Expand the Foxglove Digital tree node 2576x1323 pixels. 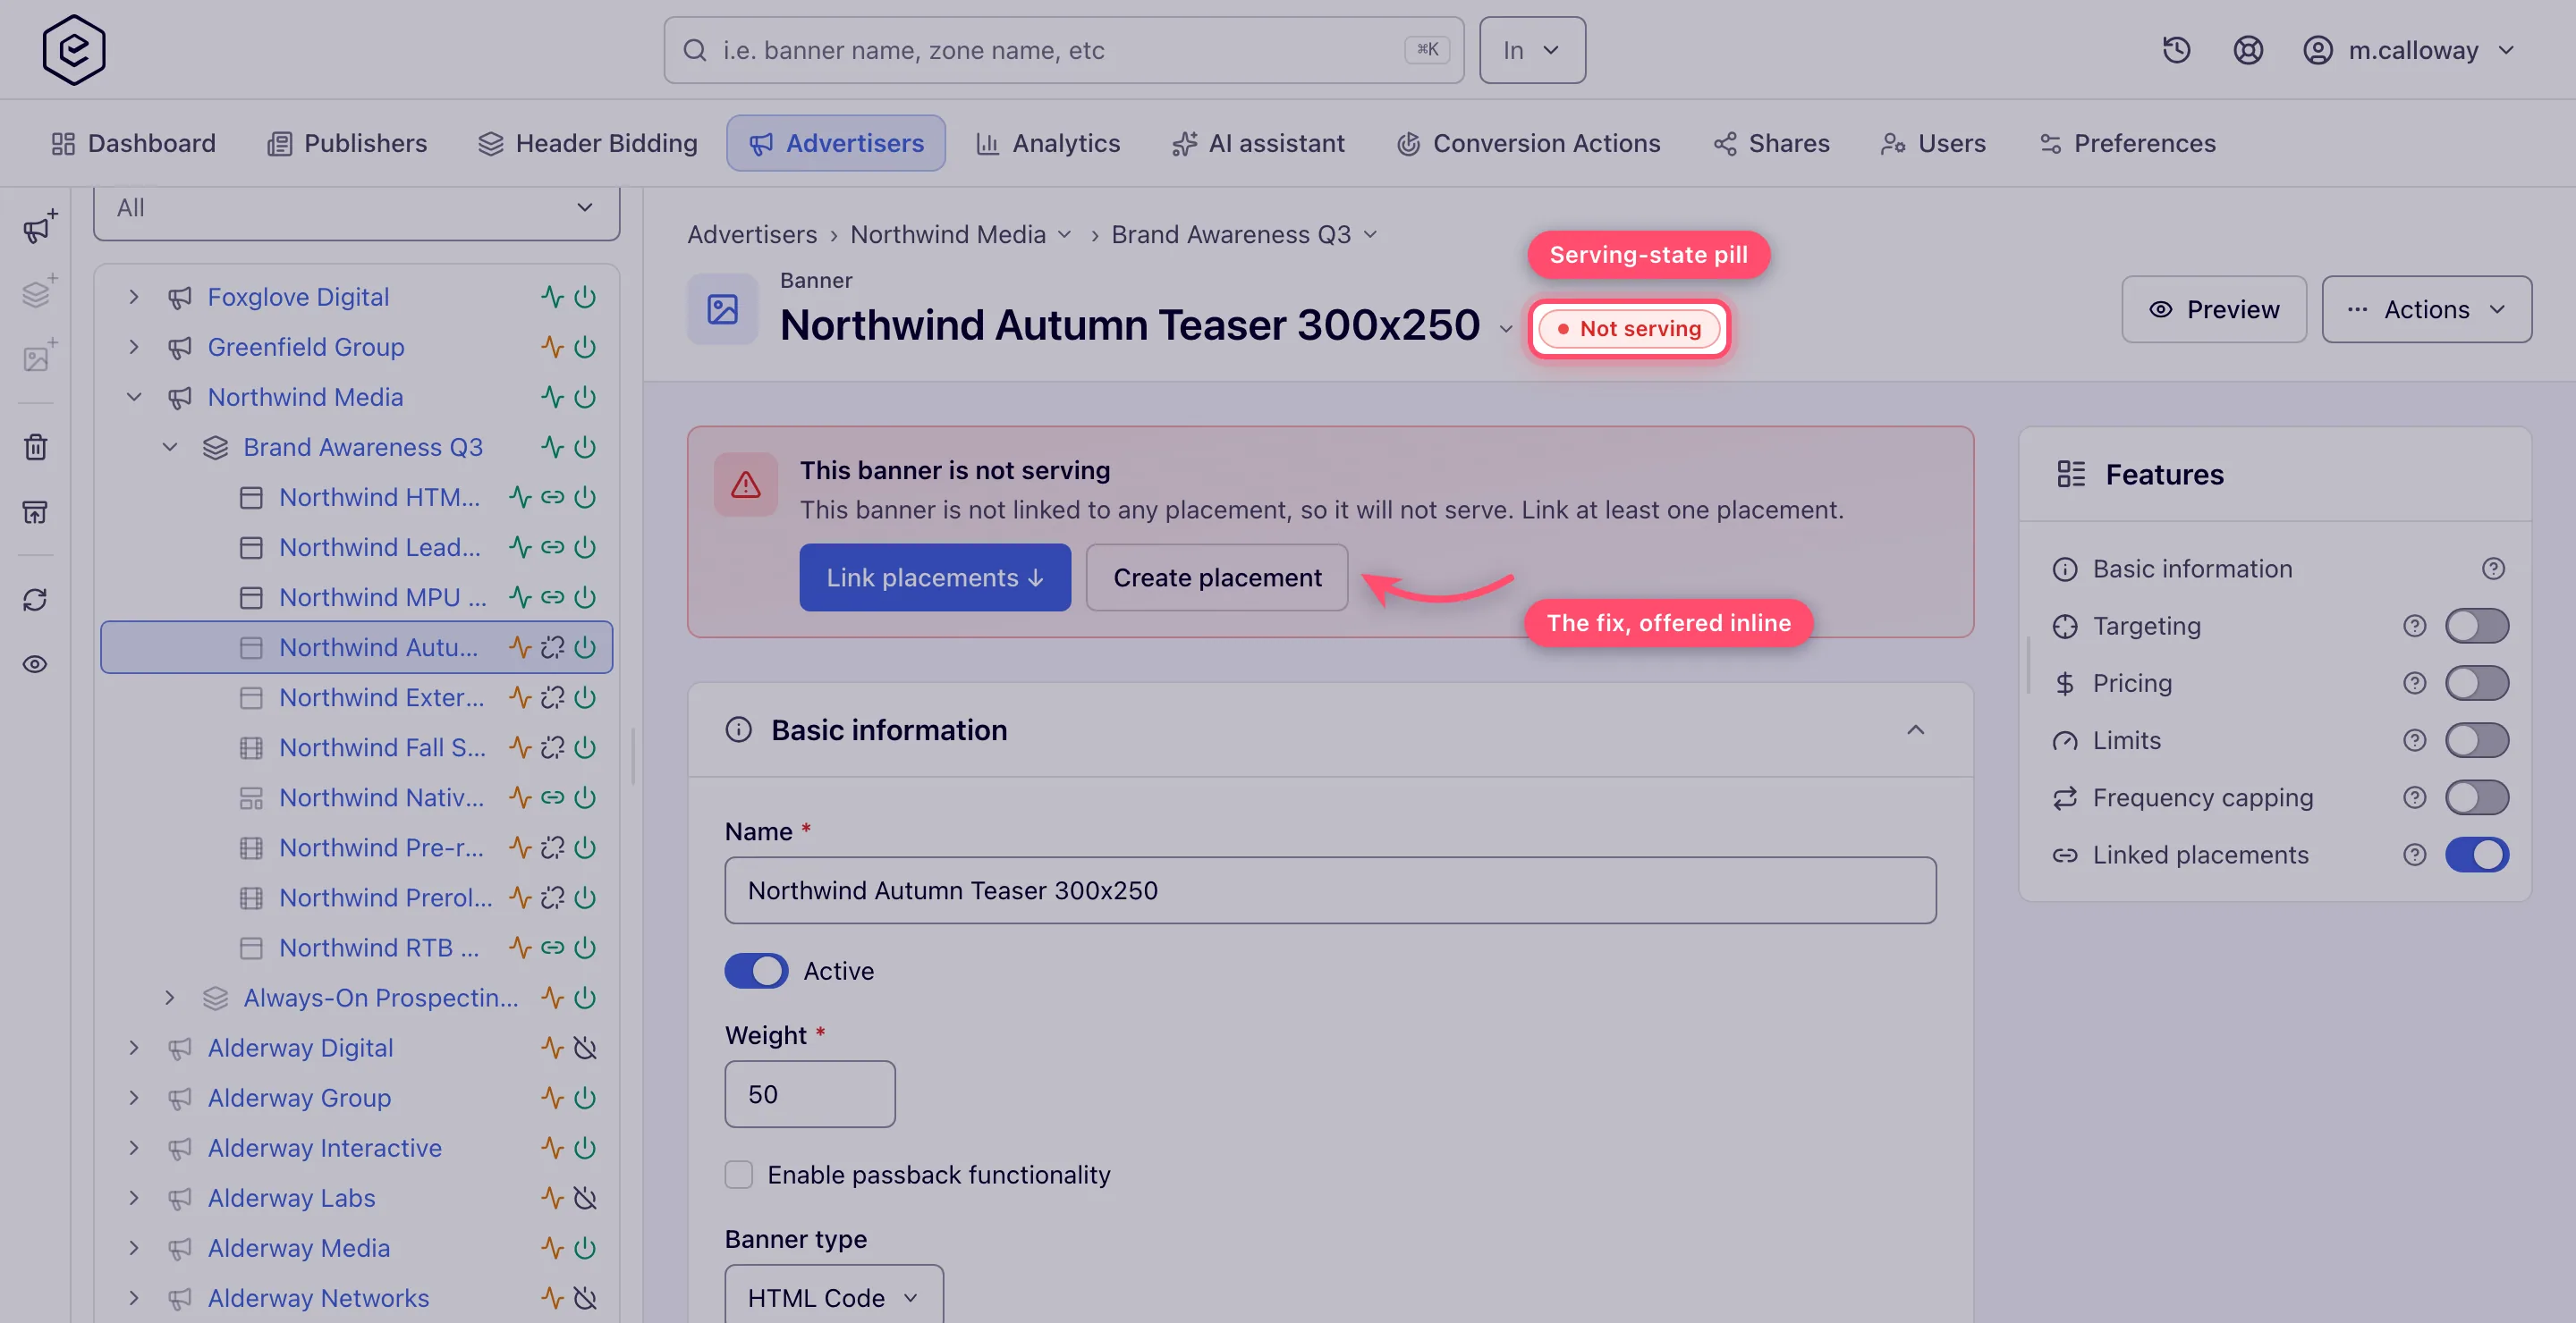(x=133, y=297)
